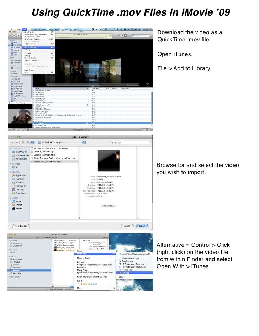
Task: Choose VLC.app in Open With submenu
Action: click(135, 273)
